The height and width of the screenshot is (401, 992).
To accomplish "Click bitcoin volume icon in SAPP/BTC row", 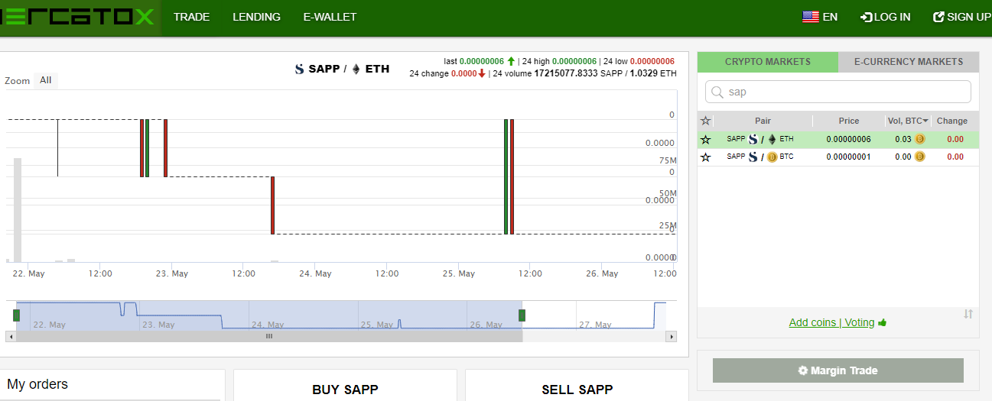I will tap(919, 157).
